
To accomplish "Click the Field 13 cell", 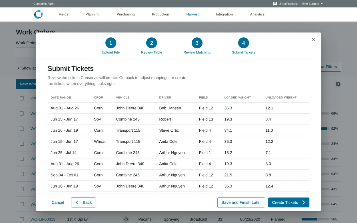I will coord(206,119).
